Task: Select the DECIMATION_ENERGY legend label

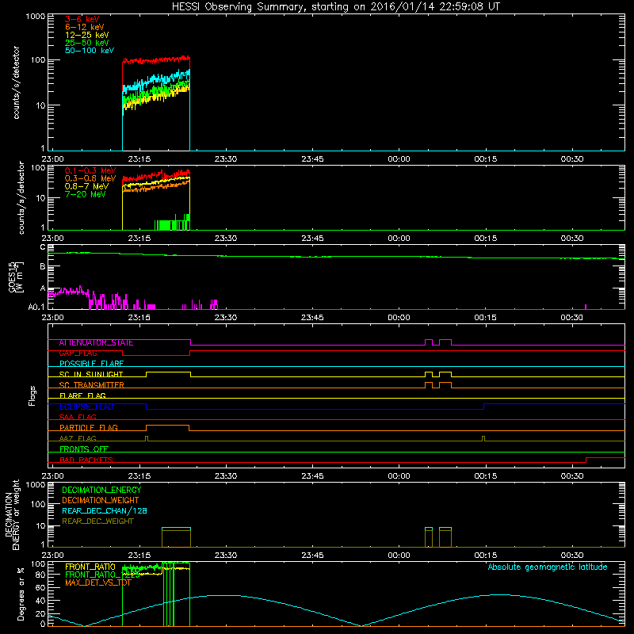Action: coord(101,490)
